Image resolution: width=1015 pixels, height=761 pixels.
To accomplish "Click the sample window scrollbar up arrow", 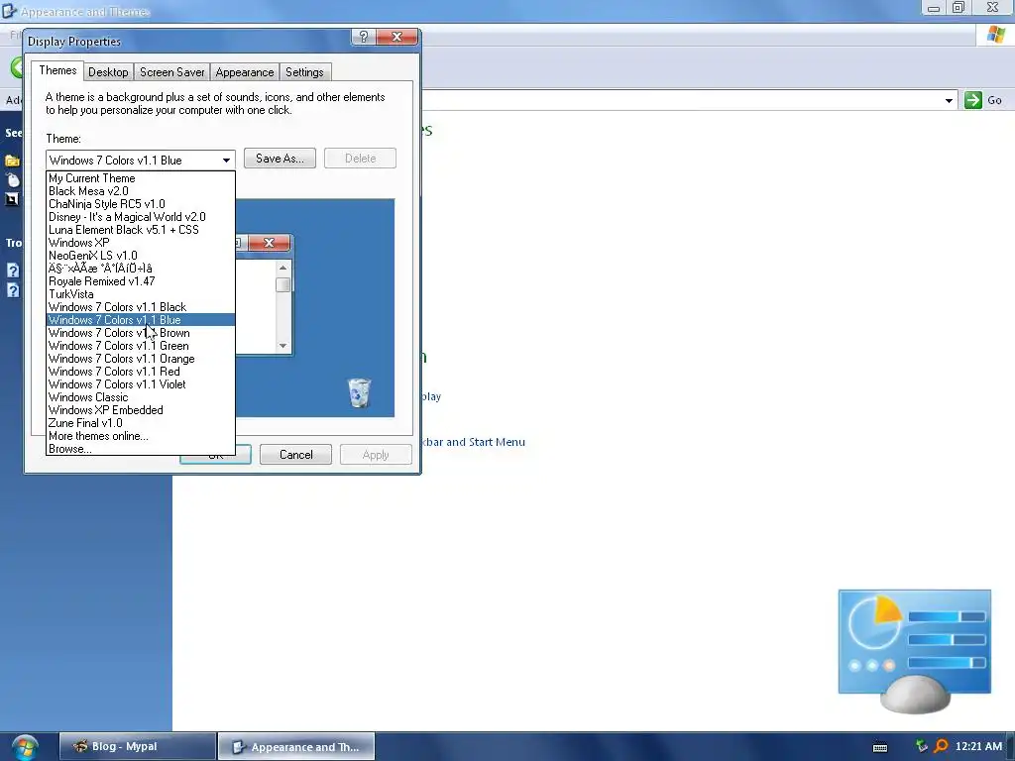I will coord(282,268).
